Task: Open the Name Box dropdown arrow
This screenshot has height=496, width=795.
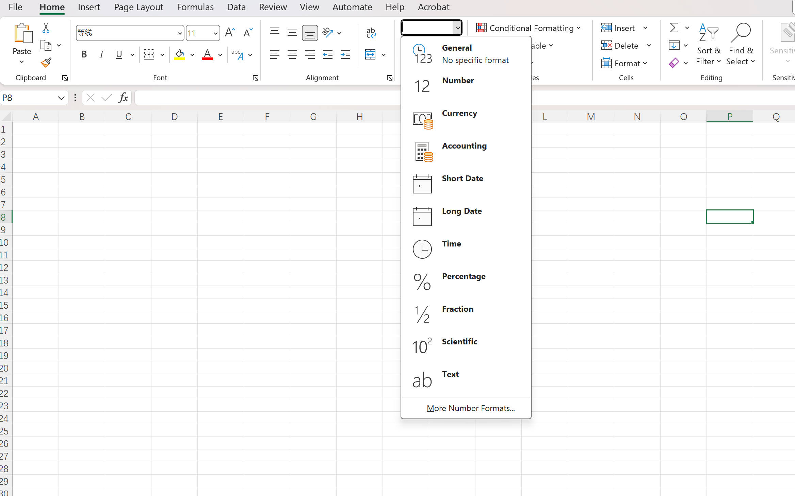Action: click(61, 98)
